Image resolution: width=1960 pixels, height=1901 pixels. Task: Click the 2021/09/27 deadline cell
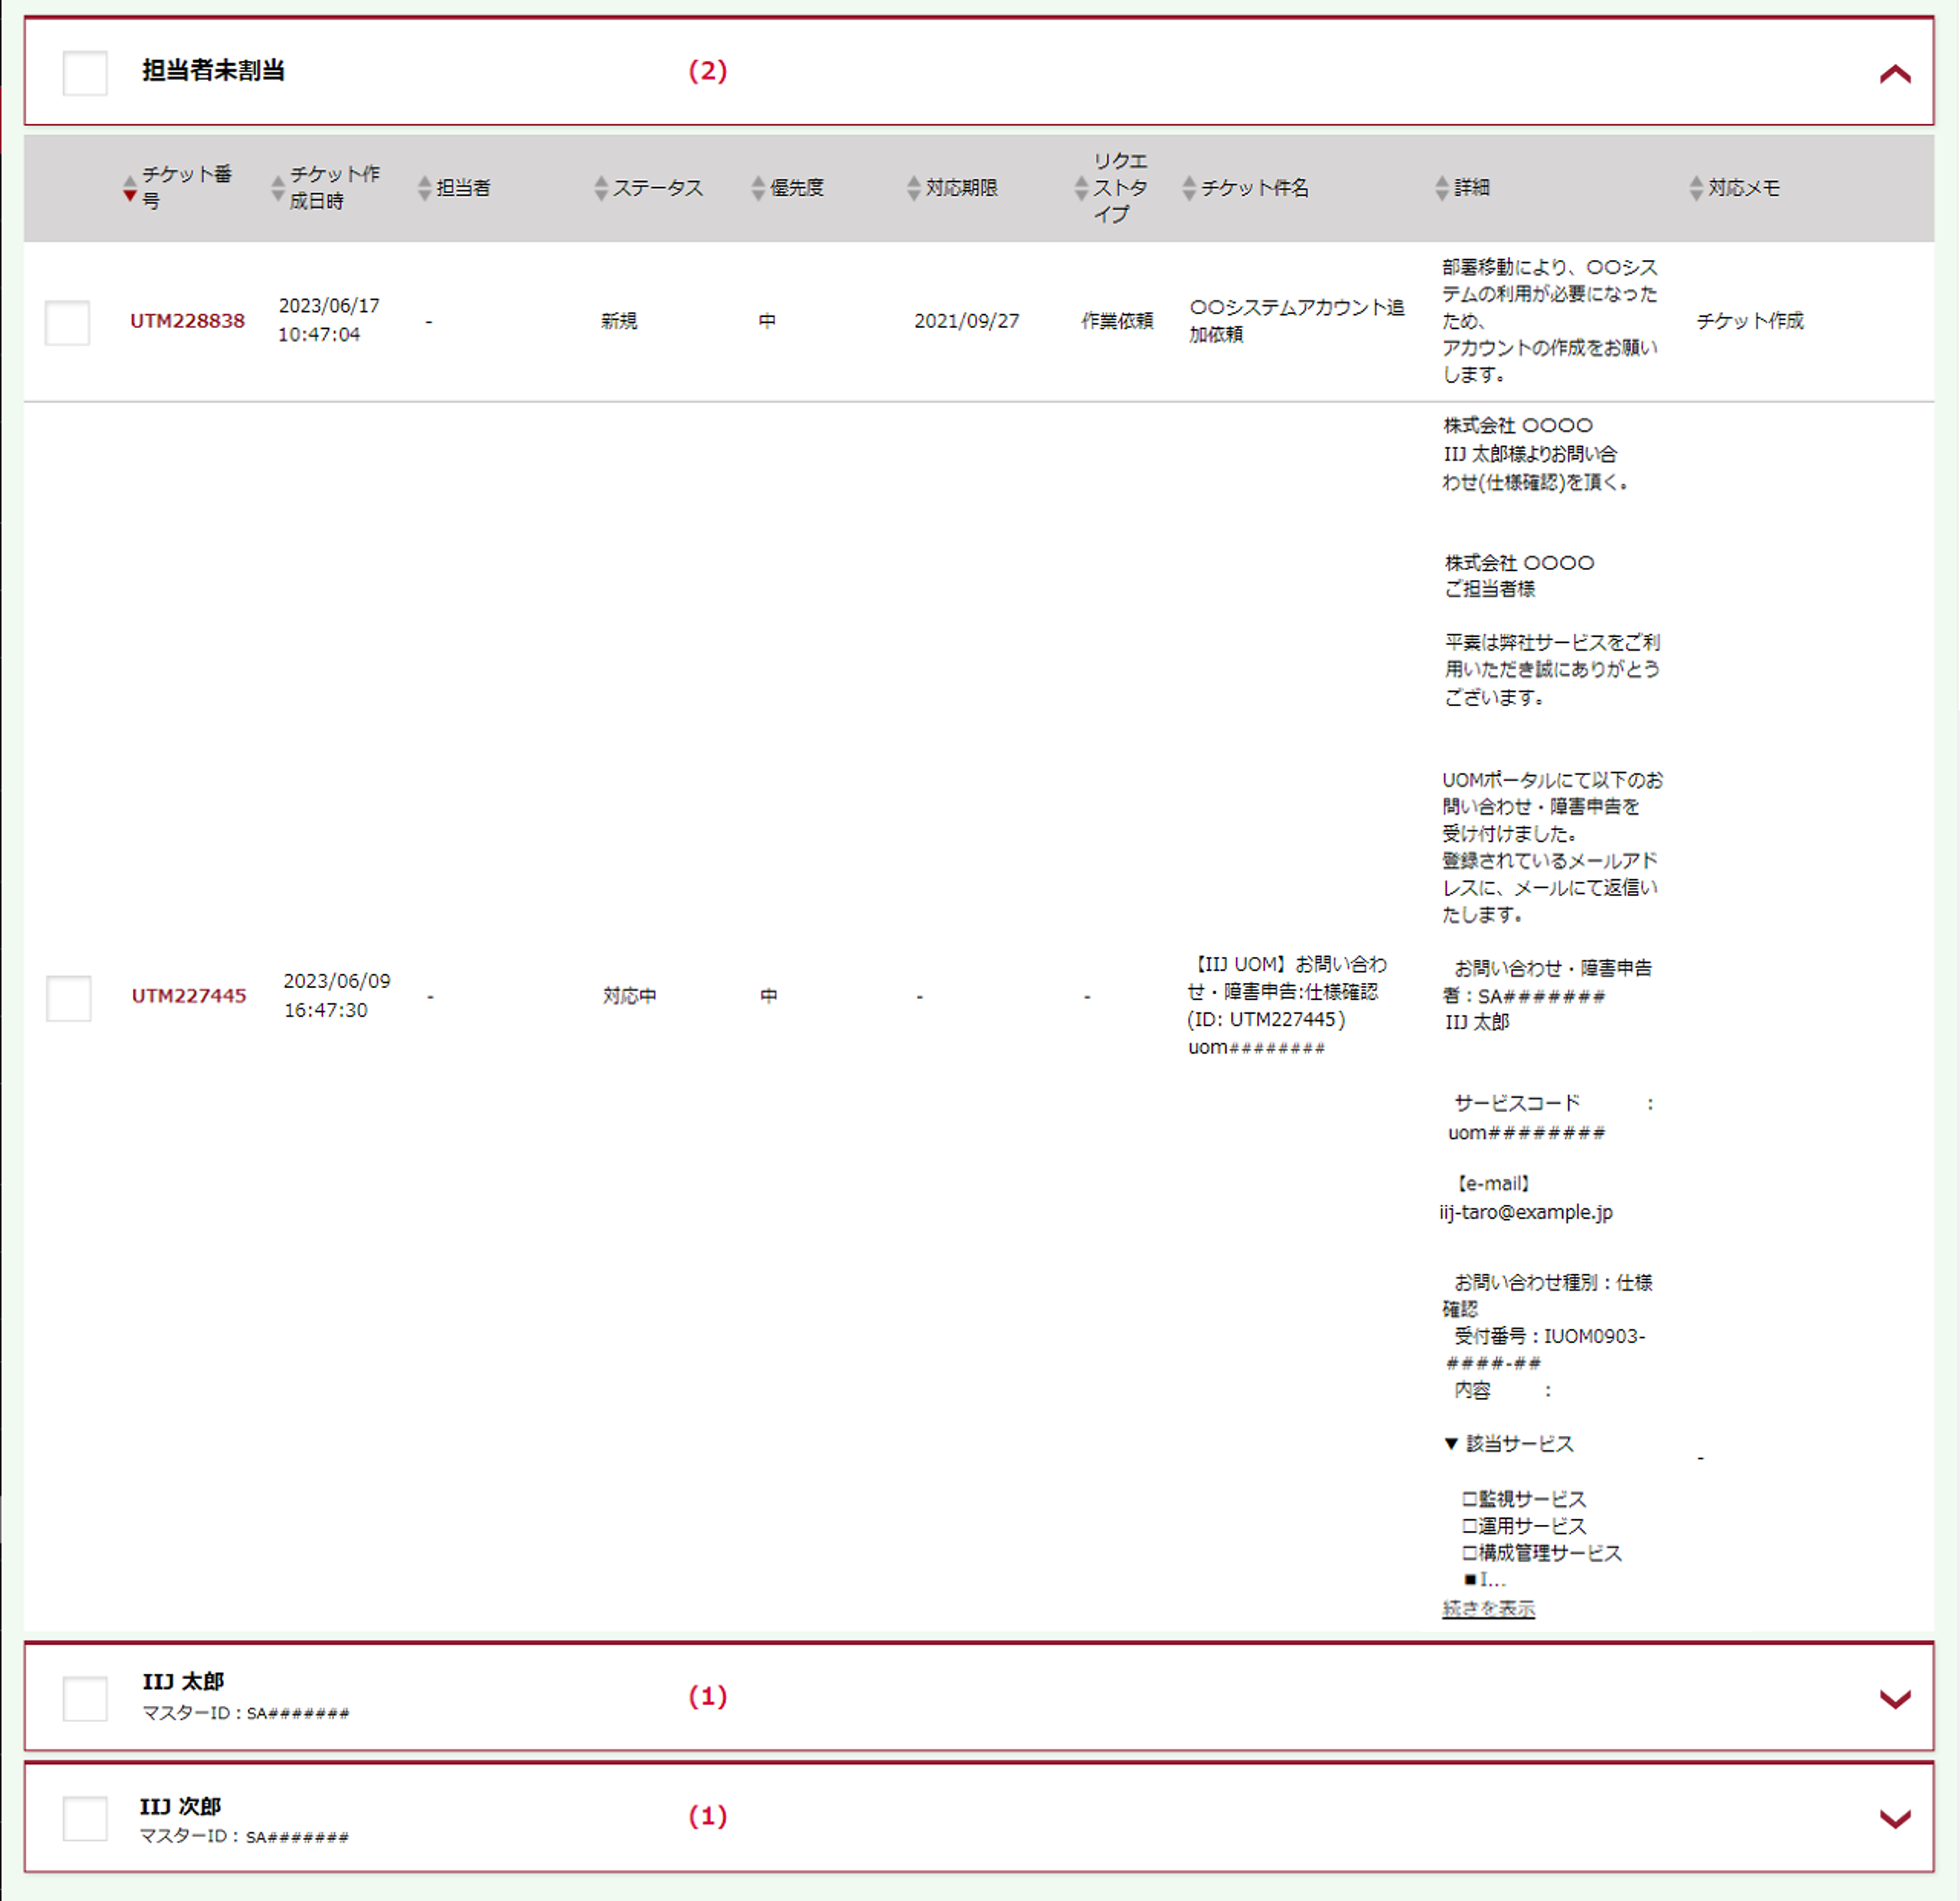tap(966, 321)
